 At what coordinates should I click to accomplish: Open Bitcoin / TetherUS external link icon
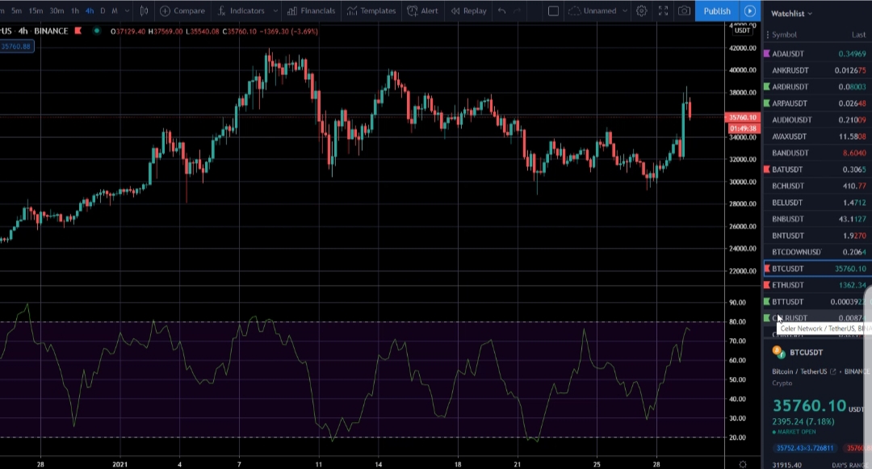point(832,371)
